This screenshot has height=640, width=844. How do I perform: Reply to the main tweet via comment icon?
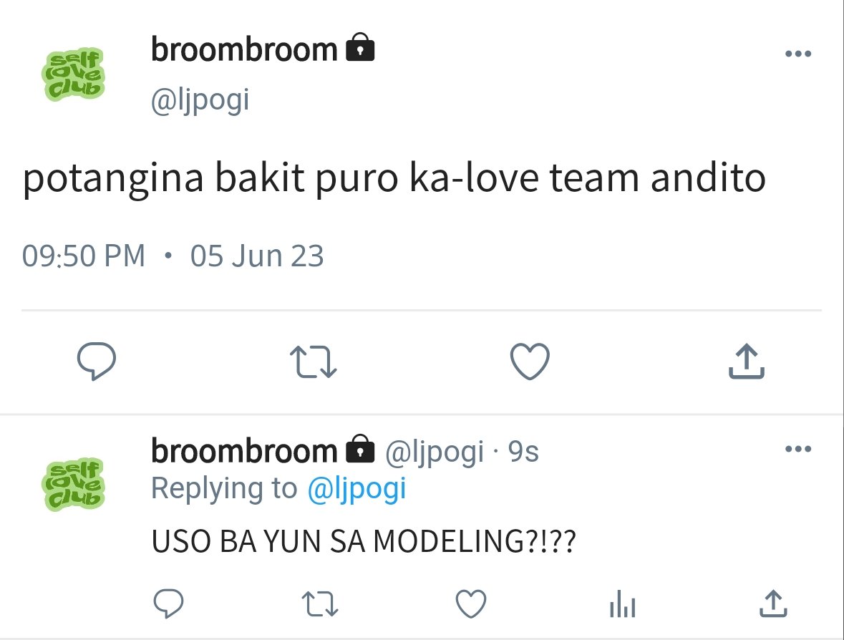point(97,362)
